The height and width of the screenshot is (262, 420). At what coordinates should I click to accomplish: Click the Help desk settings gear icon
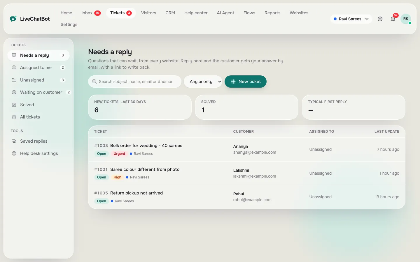pyautogui.click(x=14, y=153)
